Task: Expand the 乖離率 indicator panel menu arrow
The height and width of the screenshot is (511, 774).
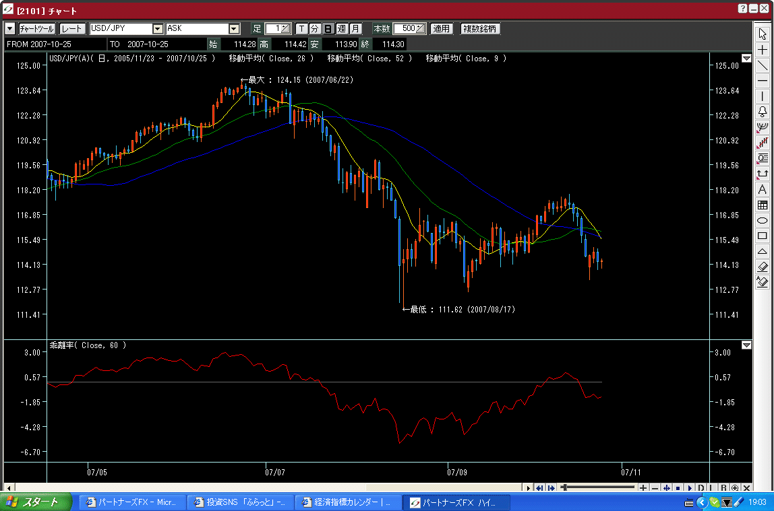Action: coord(746,345)
